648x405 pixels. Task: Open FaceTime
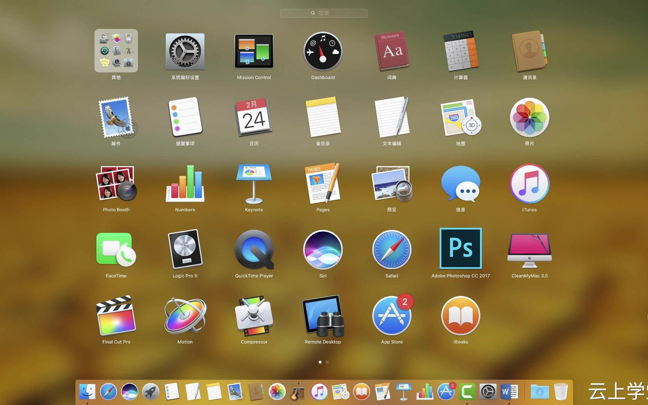(x=116, y=250)
